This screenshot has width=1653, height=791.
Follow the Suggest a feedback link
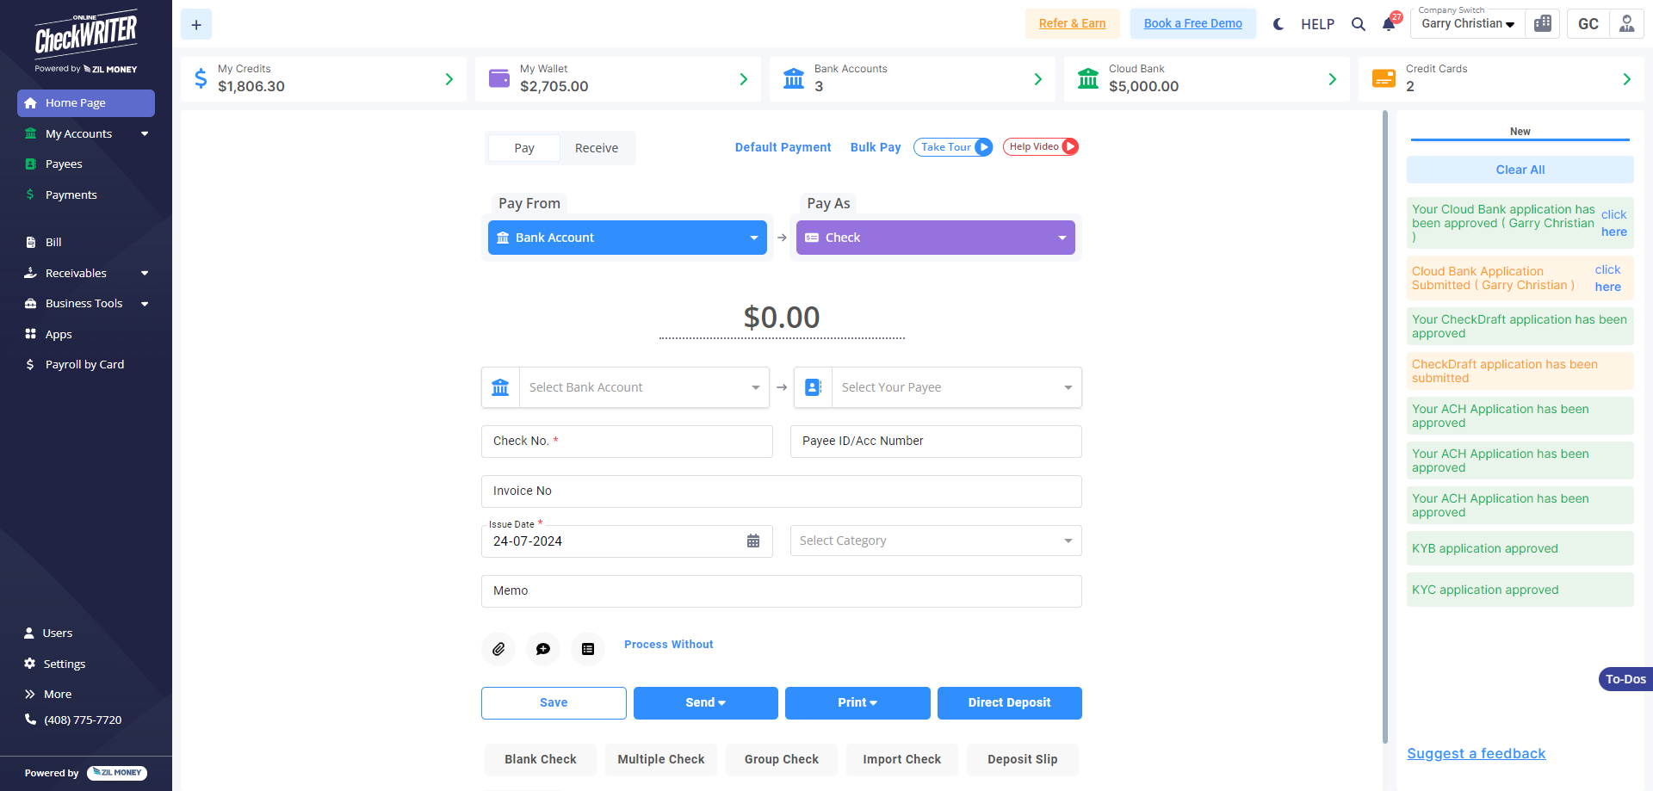point(1477,754)
